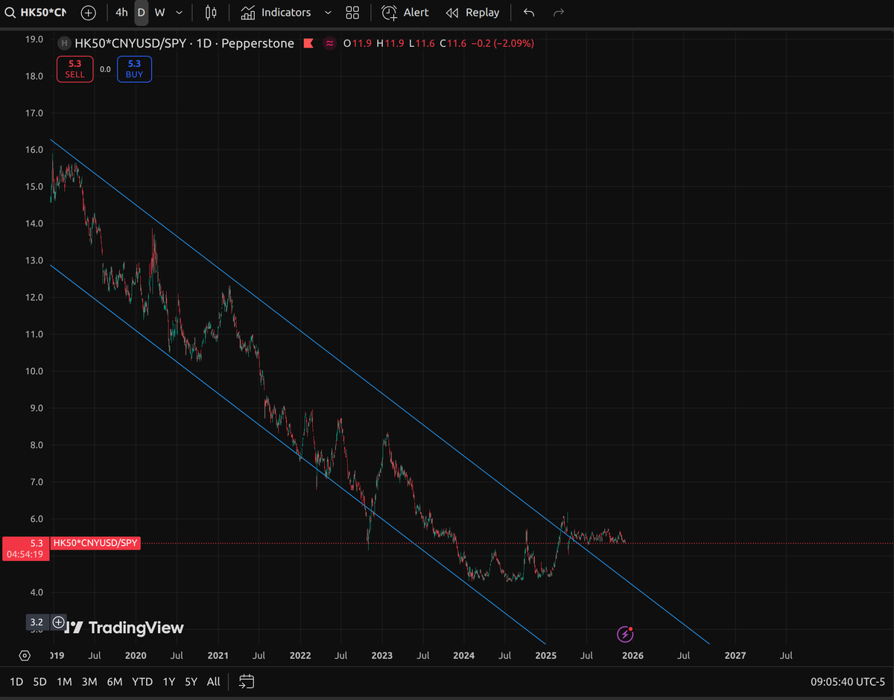Select the YTD range tab
The width and height of the screenshot is (894, 700).
tap(142, 681)
